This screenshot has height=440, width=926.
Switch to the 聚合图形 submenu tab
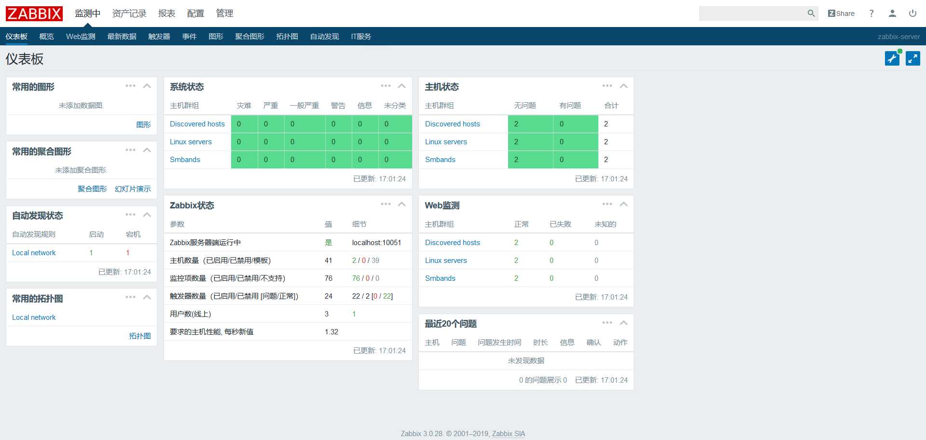pyautogui.click(x=249, y=37)
